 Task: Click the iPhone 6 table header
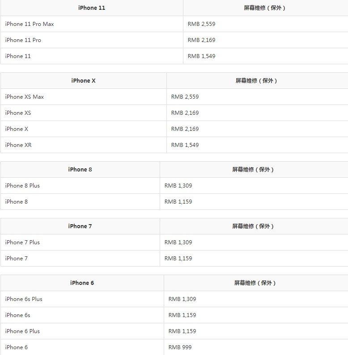click(x=82, y=283)
